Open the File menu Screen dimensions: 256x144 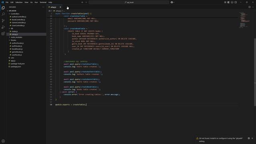(x=7, y=2)
